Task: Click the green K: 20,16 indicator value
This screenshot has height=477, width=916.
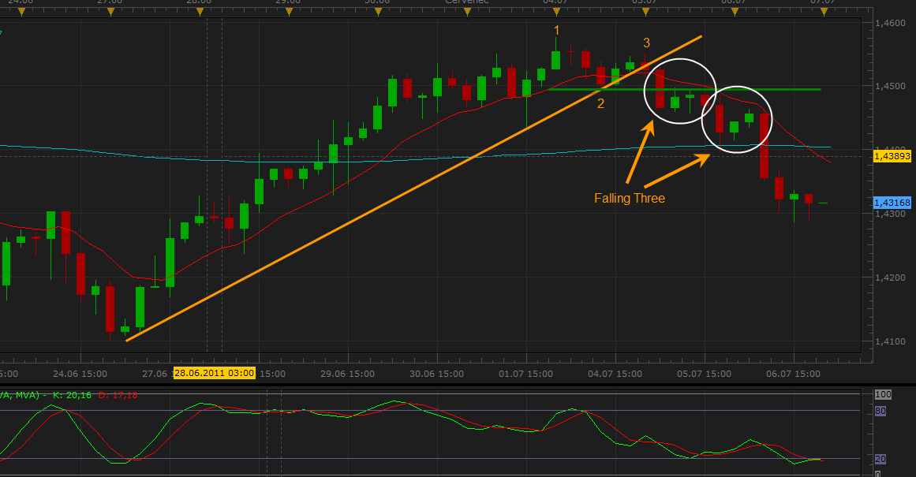Action: coord(71,394)
